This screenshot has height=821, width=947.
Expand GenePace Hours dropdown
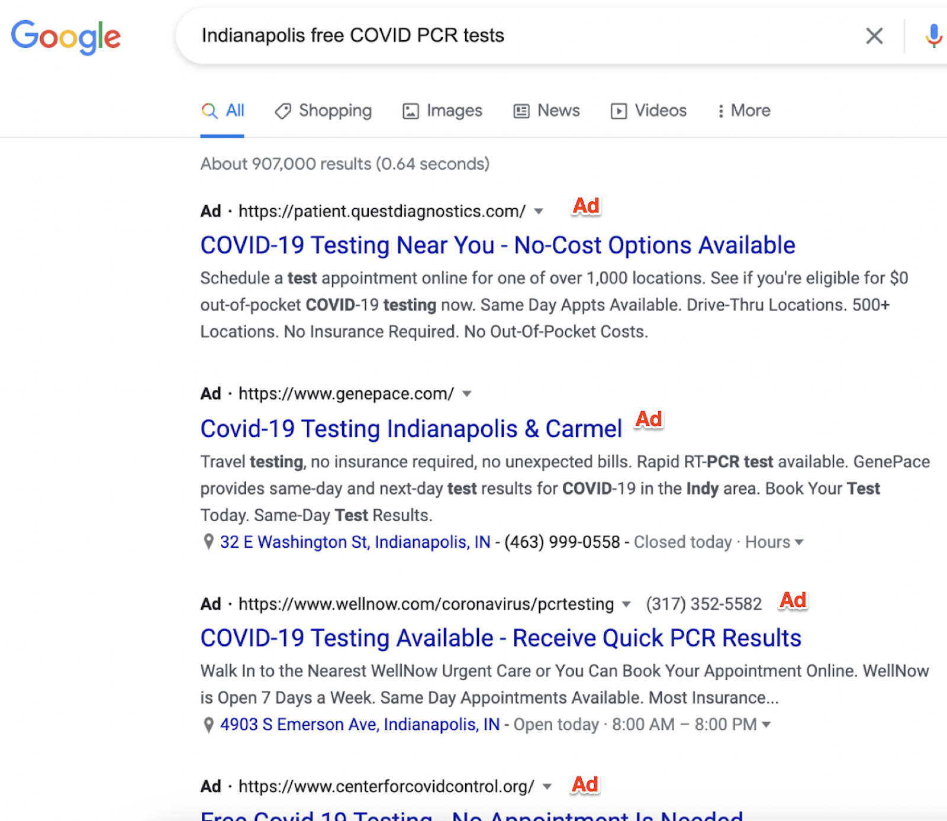[x=774, y=542]
